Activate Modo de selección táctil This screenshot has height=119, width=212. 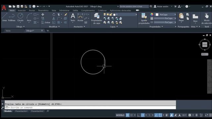tap(207, 19)
